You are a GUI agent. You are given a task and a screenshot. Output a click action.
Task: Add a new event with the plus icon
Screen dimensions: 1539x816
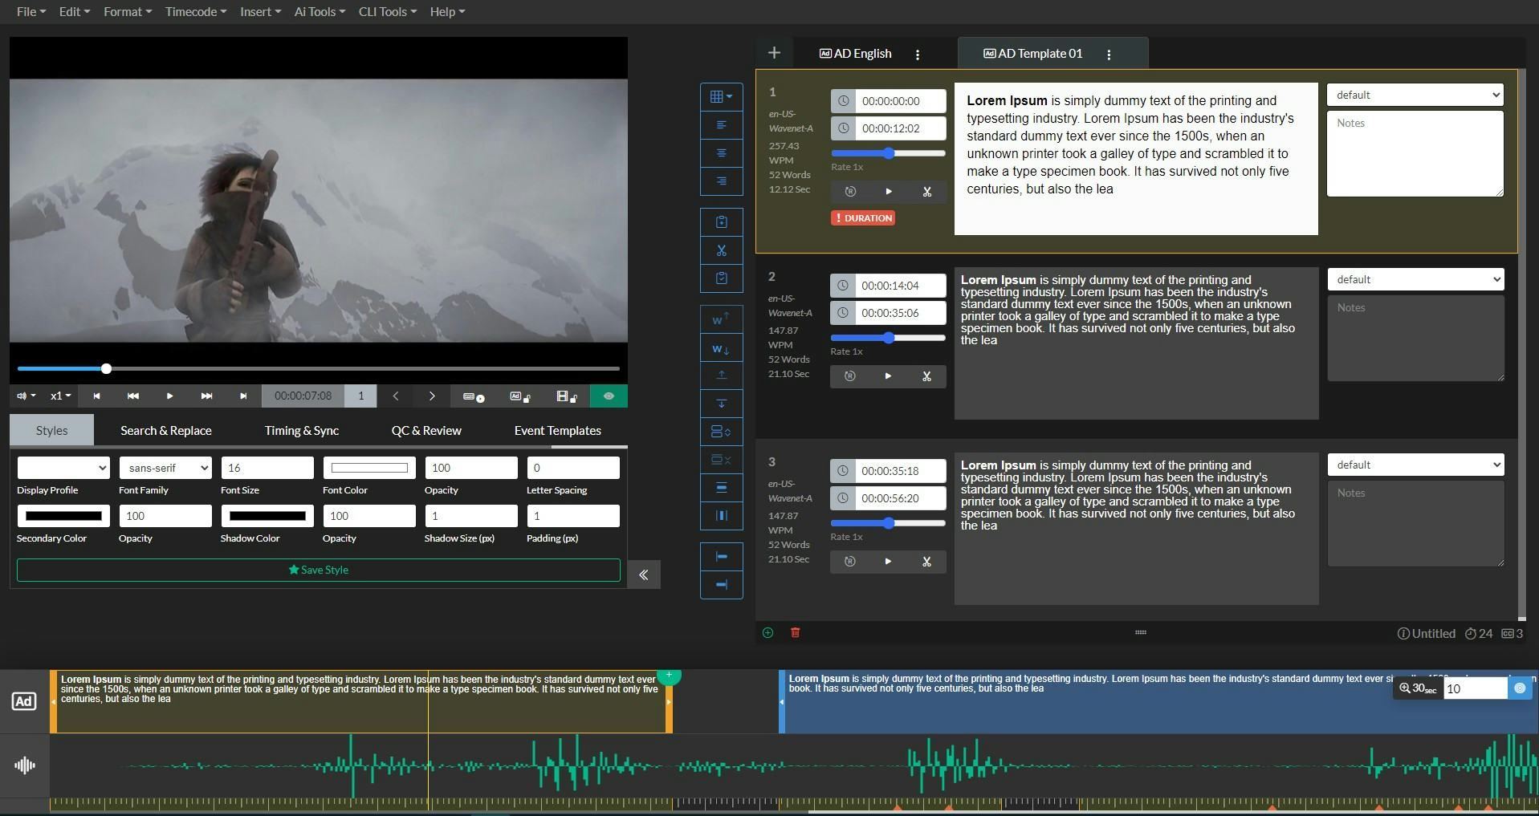[x=767, y=633]
